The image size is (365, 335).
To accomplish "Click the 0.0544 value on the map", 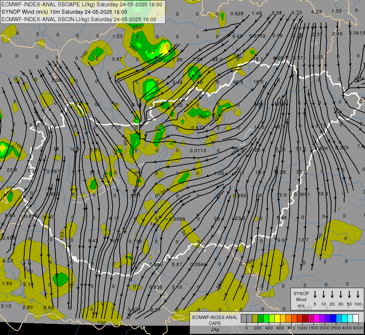I will tap(198, 265).
